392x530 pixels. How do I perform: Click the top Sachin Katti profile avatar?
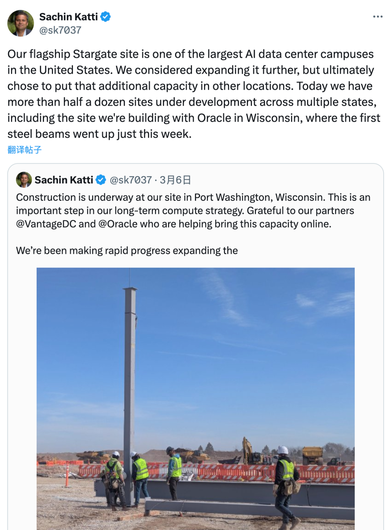pos(21,23)
